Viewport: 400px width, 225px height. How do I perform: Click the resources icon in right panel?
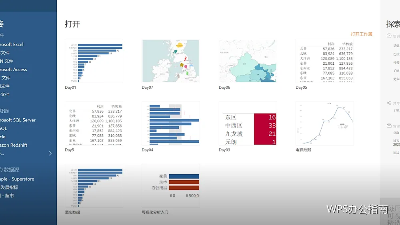389,125
